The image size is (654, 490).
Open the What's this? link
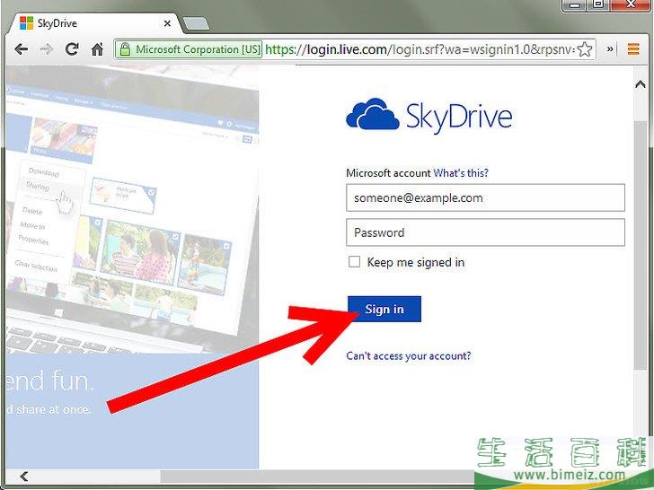click(461, 173)
